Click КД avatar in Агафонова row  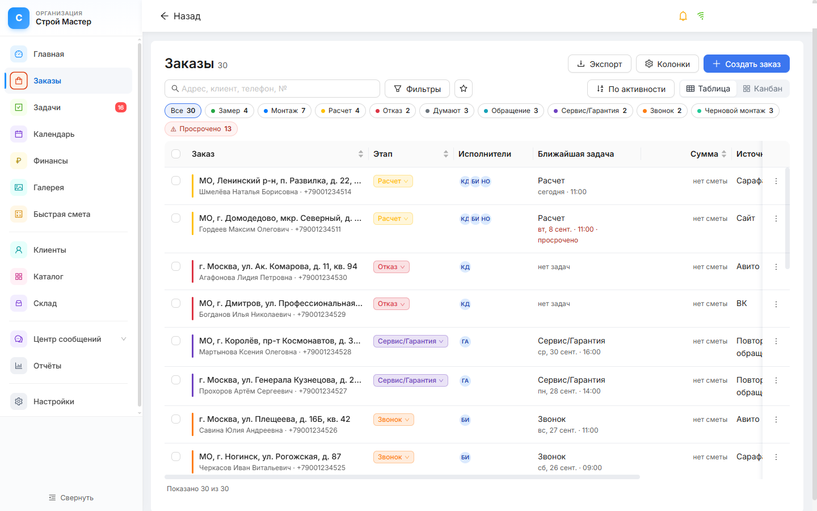[x=465, y=267]
